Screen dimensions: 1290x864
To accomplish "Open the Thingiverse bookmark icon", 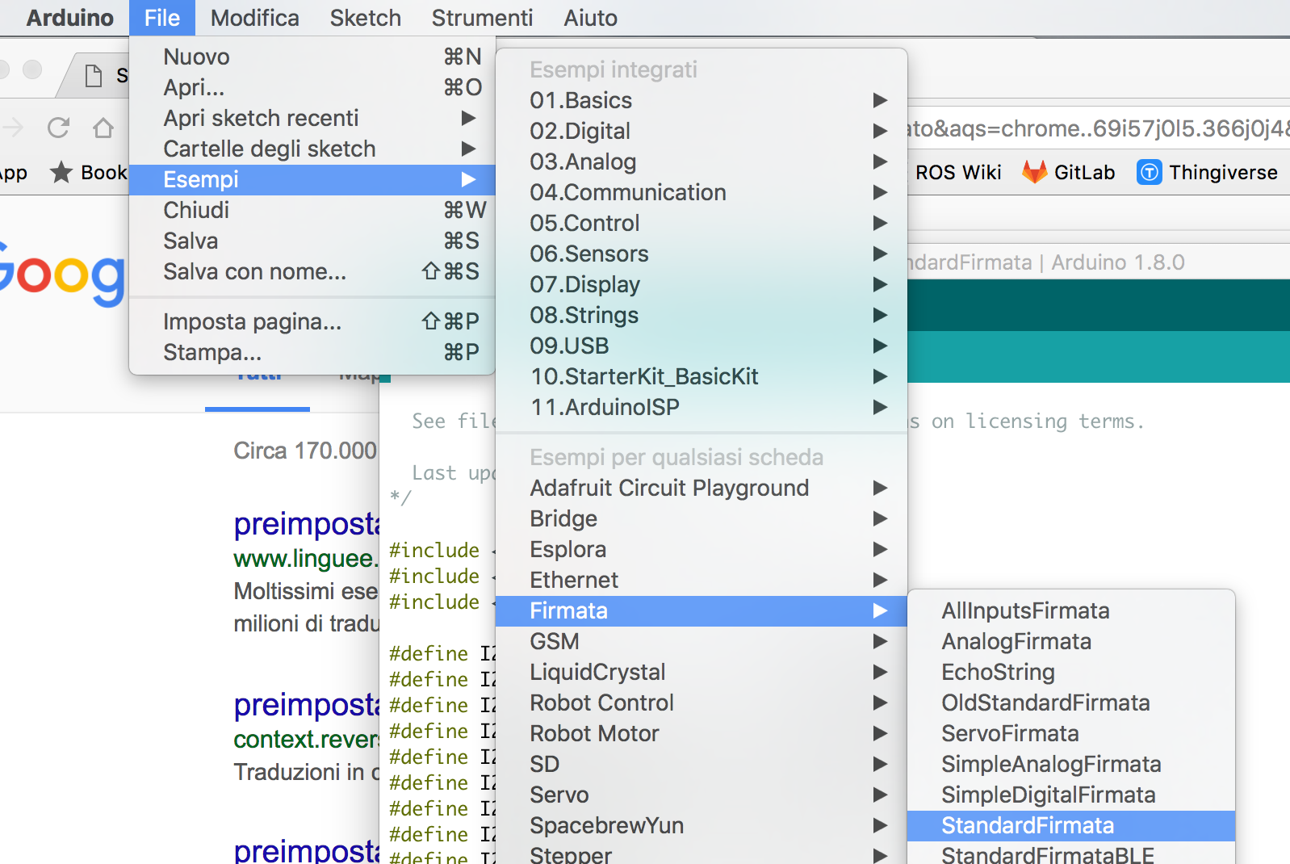I will (1149, 172).
